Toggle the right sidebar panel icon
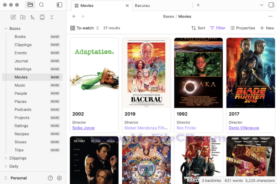Screen dimensions: 277x184 point(271,5)
